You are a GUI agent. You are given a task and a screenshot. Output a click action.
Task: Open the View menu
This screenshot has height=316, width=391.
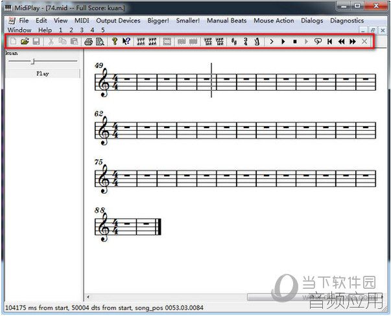(60, 21)
